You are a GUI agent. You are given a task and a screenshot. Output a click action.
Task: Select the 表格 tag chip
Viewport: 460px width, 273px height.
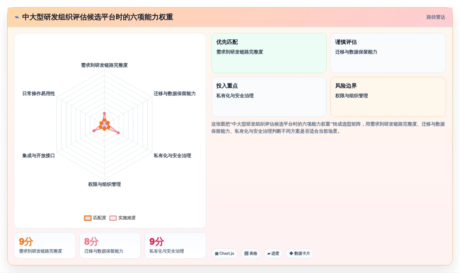251,254
